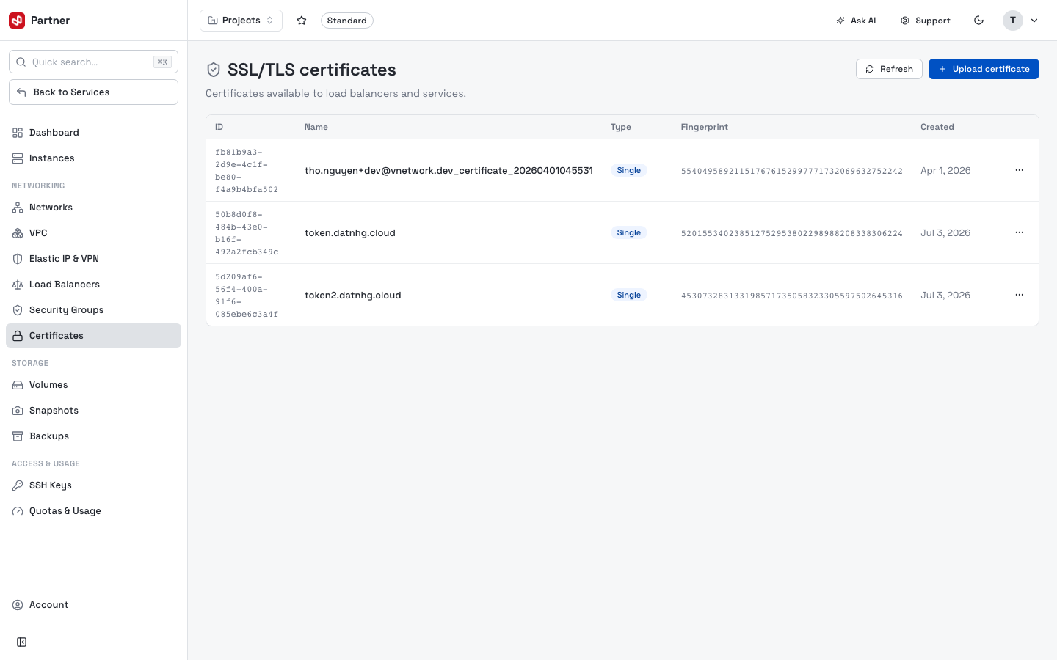Click Single badge in token.datnhg.cloud row
1057x660 pixels.
[x=629, y=232]
